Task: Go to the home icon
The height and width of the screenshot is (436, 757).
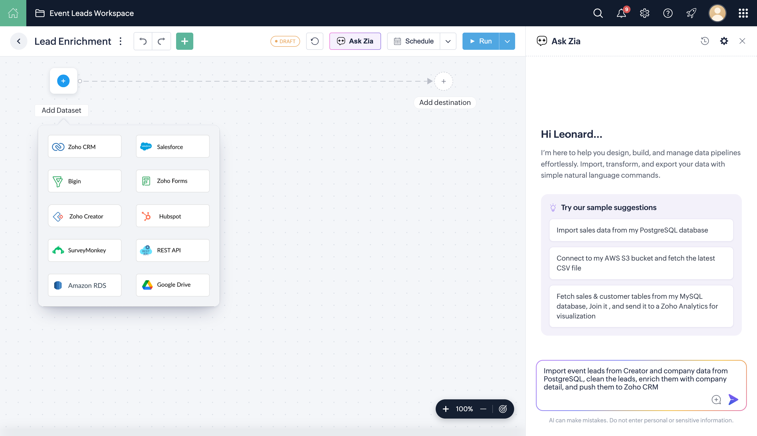Action: pos(13,13)
